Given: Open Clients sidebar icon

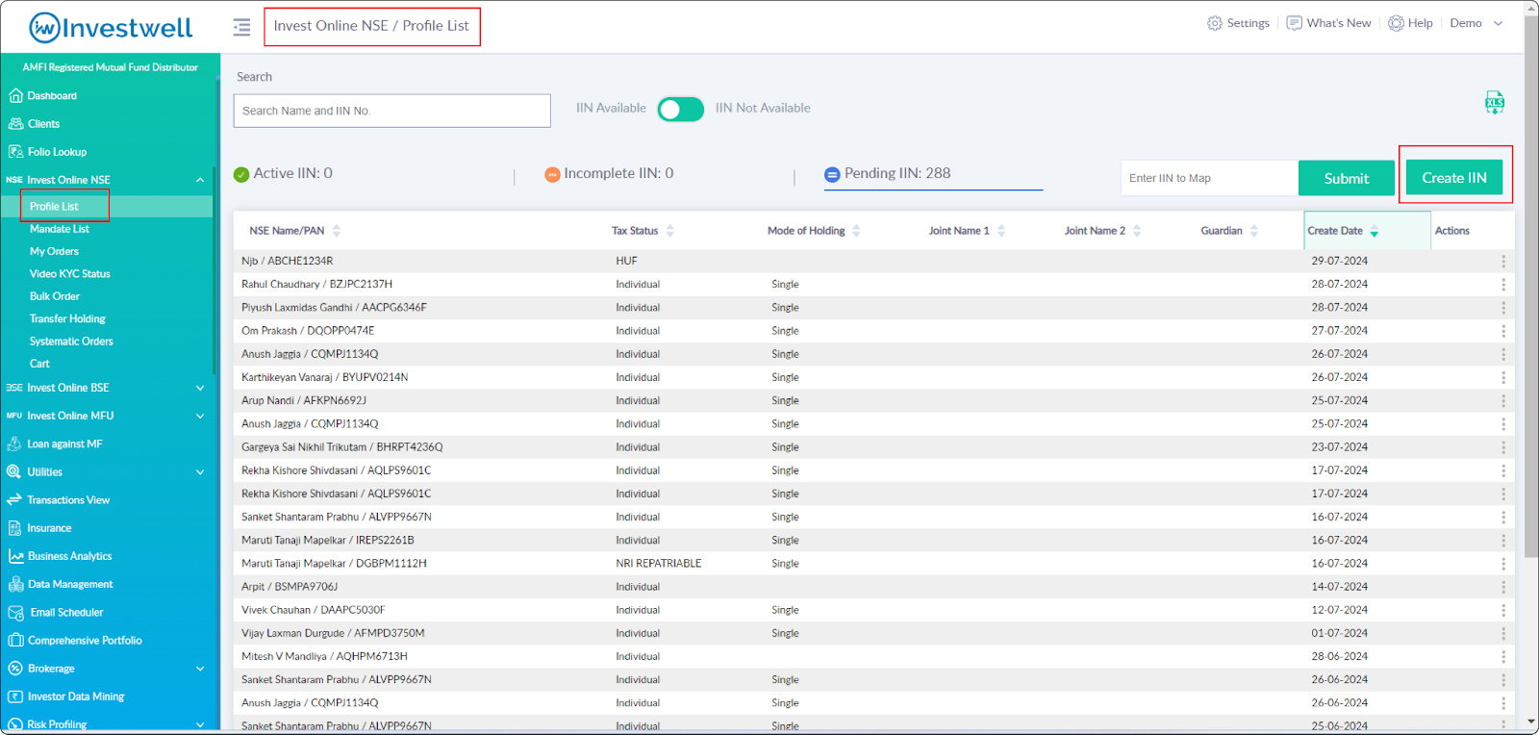Looking at the screenshot, I should tap(15, 123).
